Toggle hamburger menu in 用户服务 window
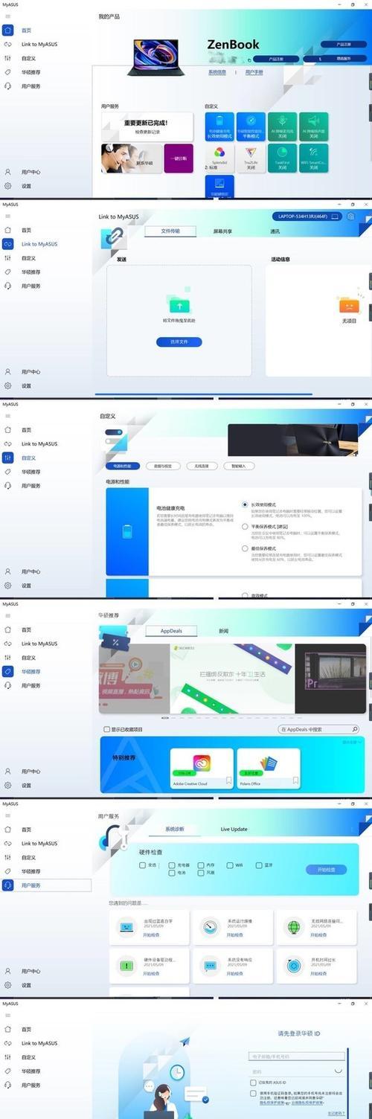 [7, 815]
